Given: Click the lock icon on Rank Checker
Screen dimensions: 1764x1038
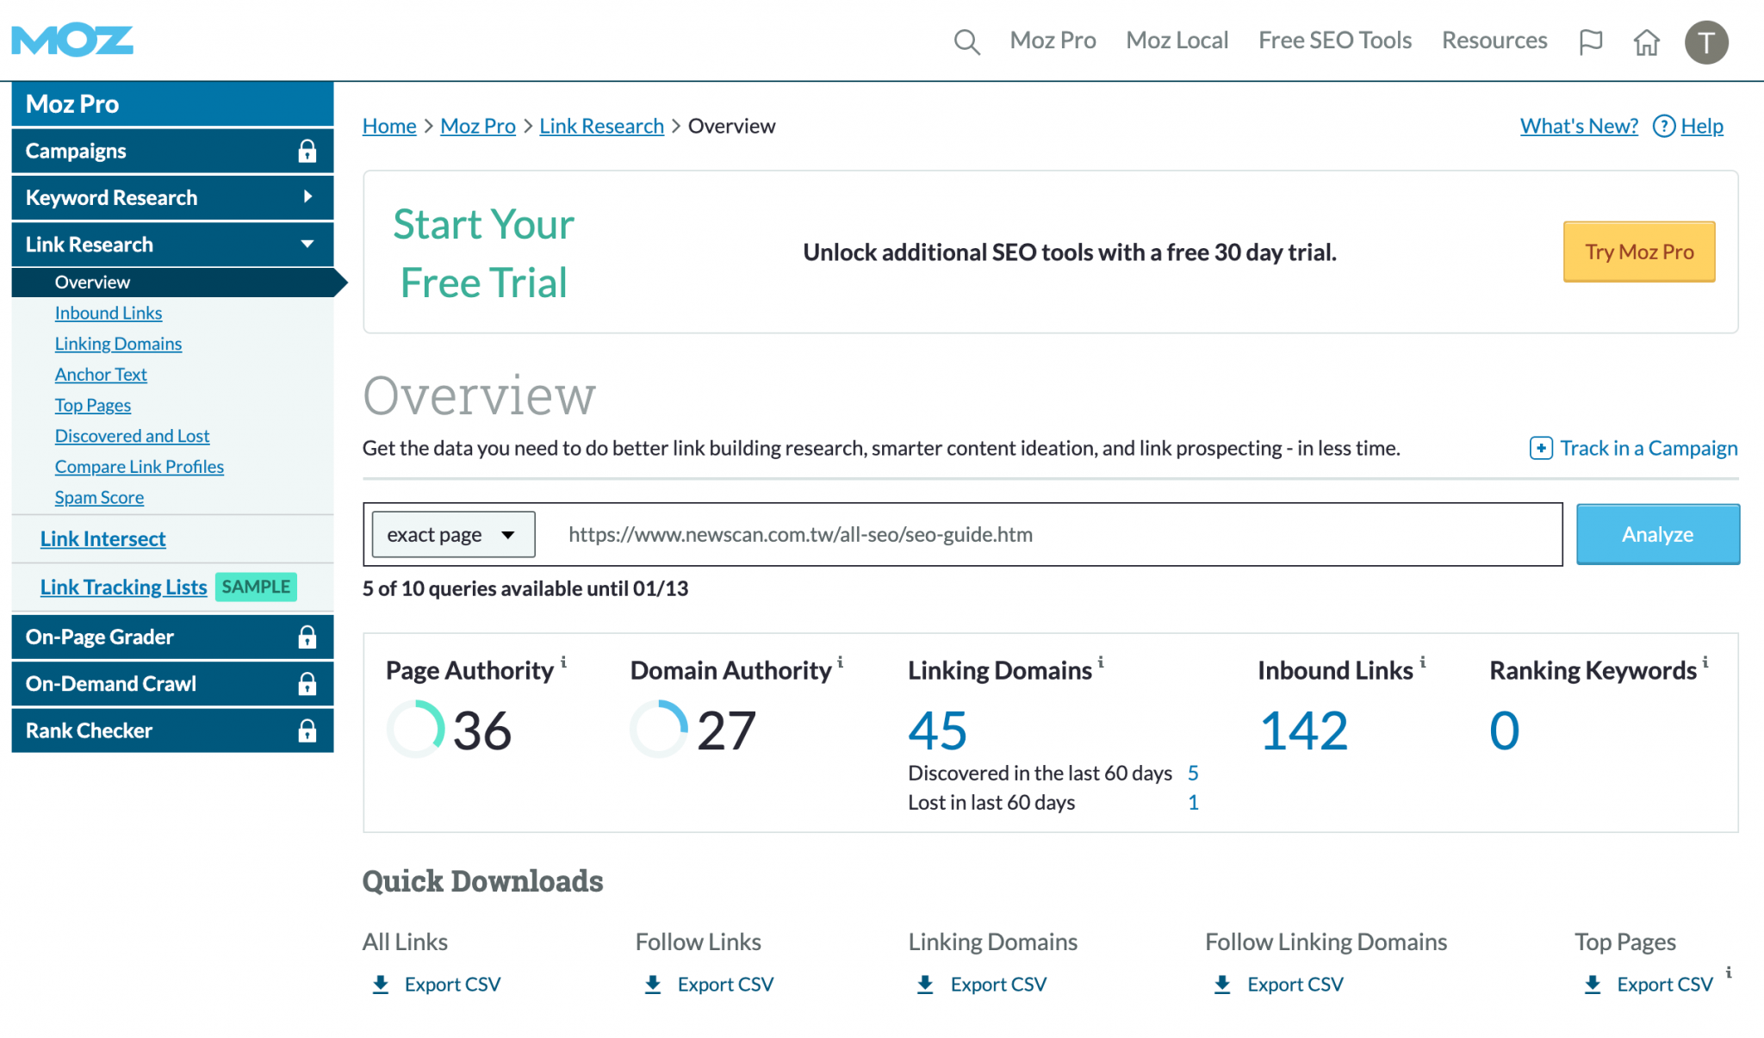Looking at the screenshot, I should [x=307, y=730].
